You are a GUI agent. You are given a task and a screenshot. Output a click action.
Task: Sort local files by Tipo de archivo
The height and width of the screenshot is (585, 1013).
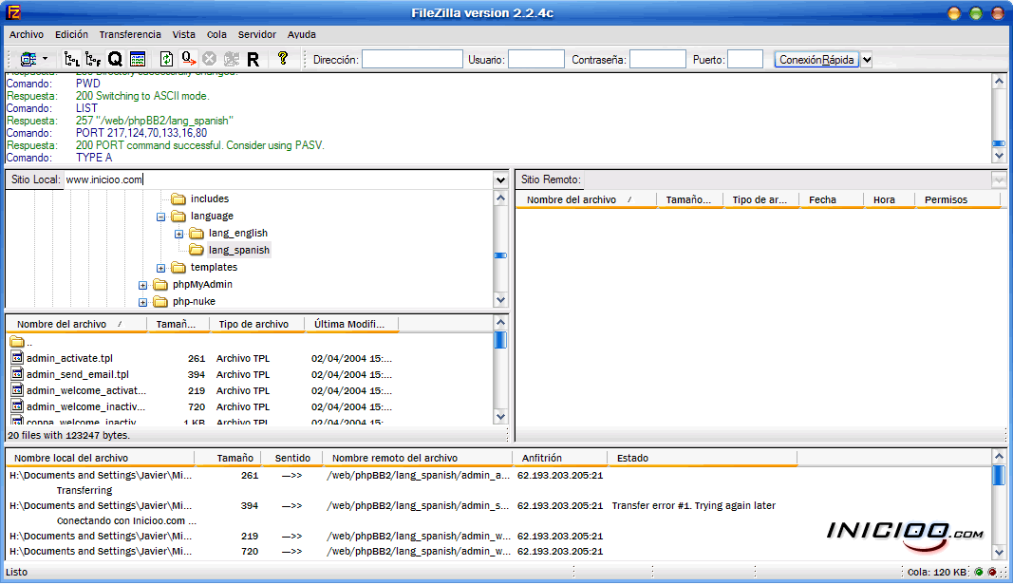click(x=257, y=324)
